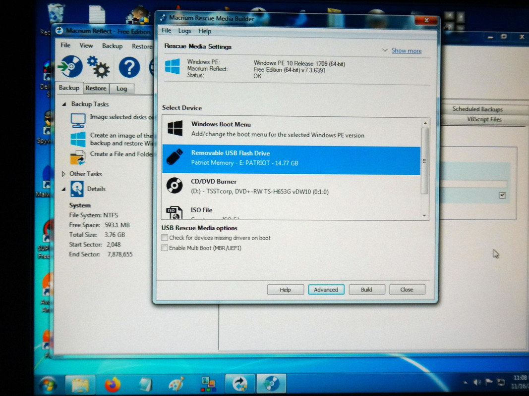Click the taskbar clock
This screenshot has width=529, height=396.
click(519, 382)
